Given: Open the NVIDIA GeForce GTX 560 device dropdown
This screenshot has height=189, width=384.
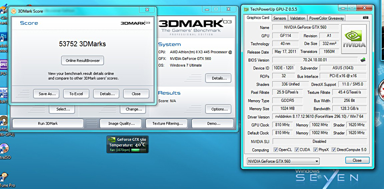Looking at the screenshot, I should (283, 161).
